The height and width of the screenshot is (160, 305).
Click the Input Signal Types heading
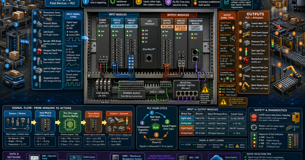[x=73, y=15]
